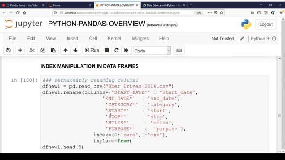Rename notebook title PYTHON-PANDAS-OVERVIEW

pyautogui.click(x=97, y=24)
